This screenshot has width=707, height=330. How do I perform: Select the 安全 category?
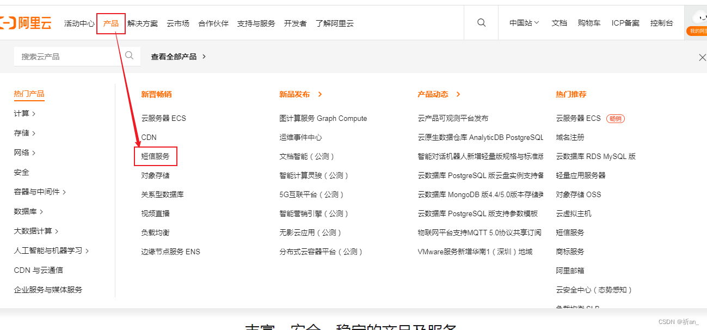22,172
